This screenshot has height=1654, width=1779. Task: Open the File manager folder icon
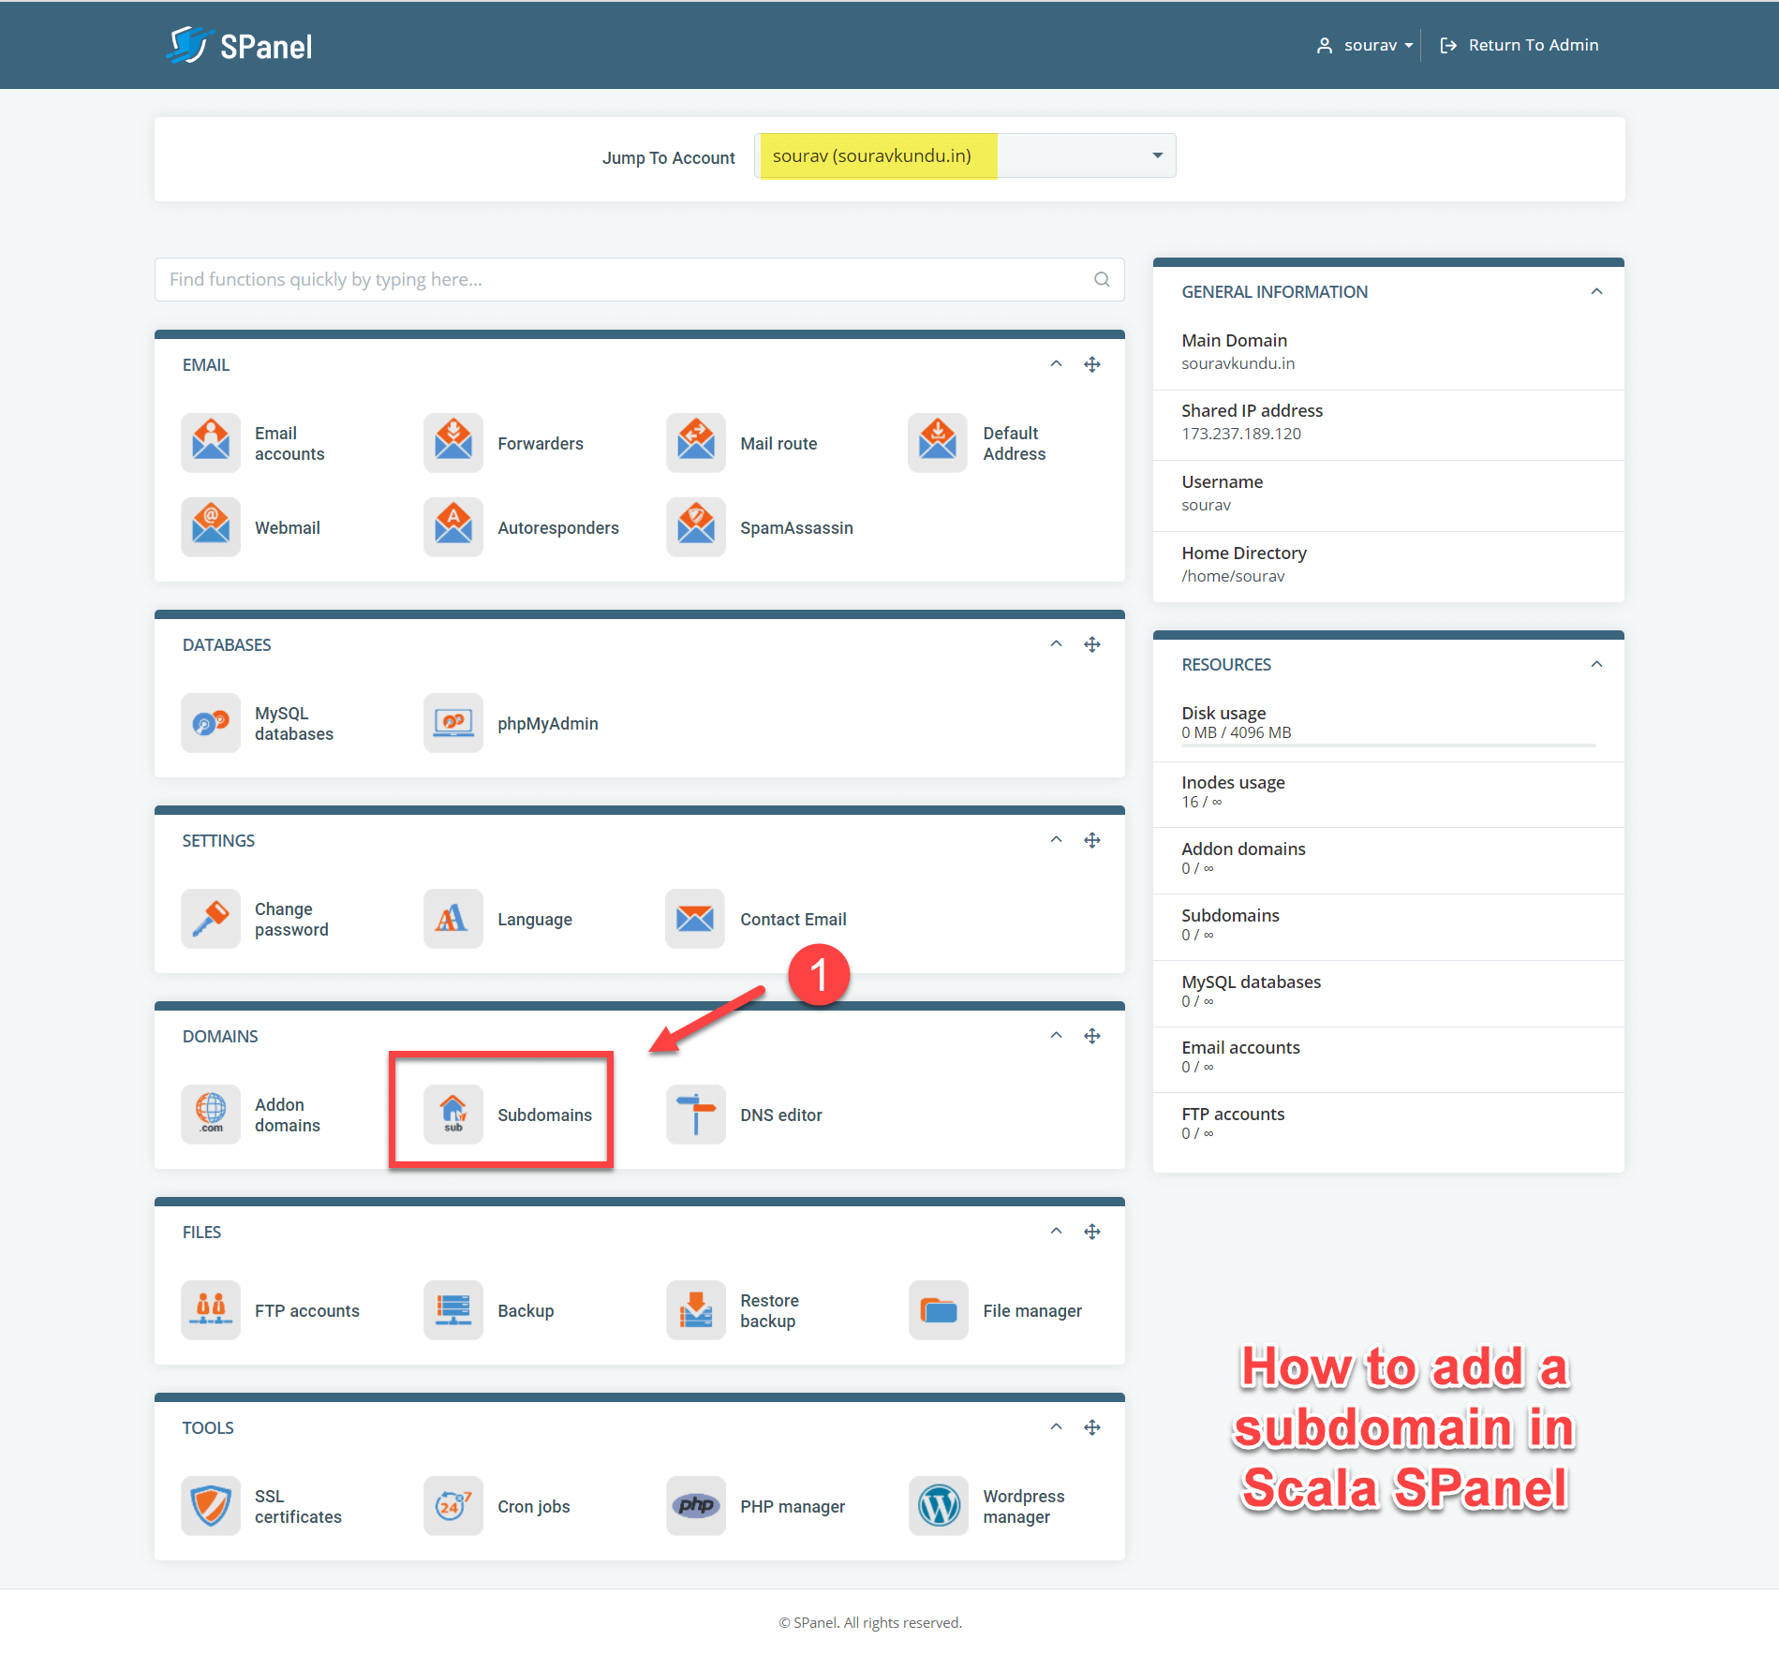tap(938, 1310)
